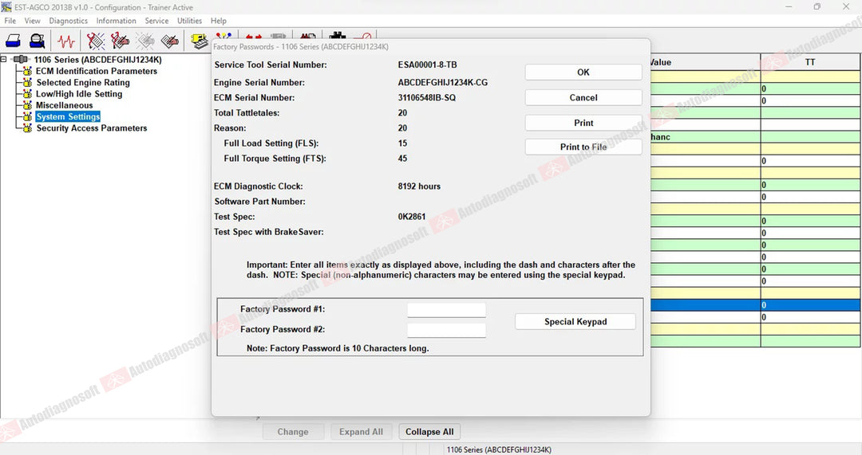This screenshot has height=455, width=862.
Task: Open Print Preview from the toolbar
Action: tap(37, 41)
